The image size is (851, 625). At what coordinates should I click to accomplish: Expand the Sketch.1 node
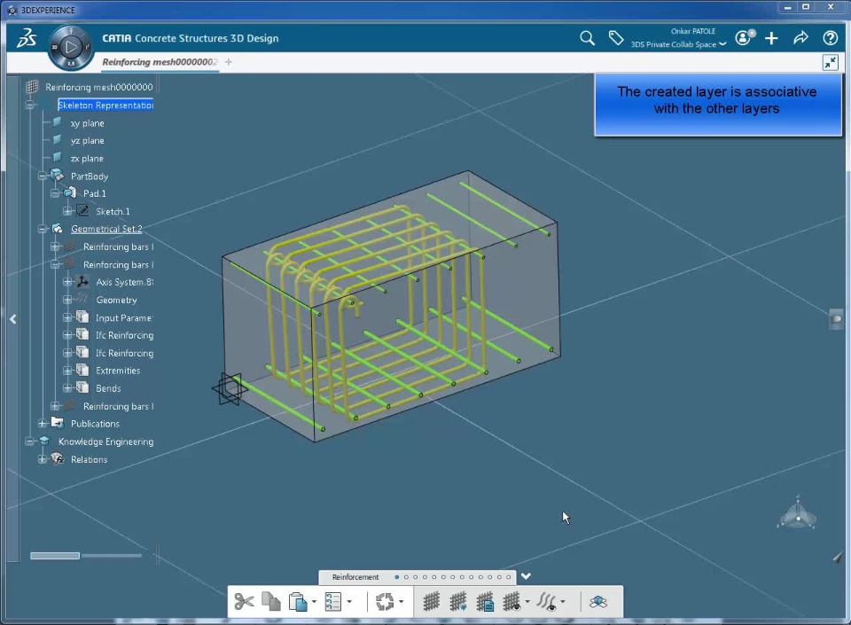(67, 211)
